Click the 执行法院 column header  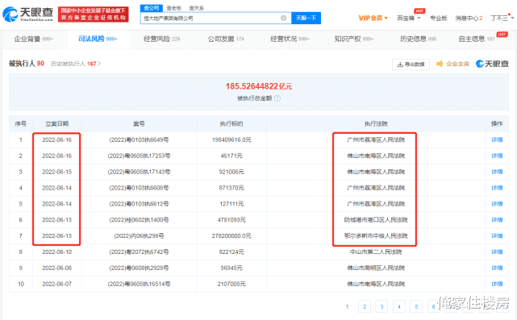click(x=376, y=123)
